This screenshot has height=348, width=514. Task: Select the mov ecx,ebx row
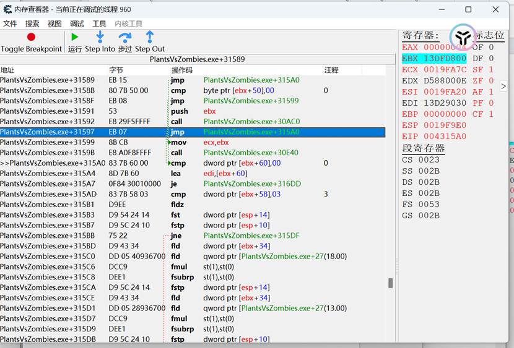(193, 142)
